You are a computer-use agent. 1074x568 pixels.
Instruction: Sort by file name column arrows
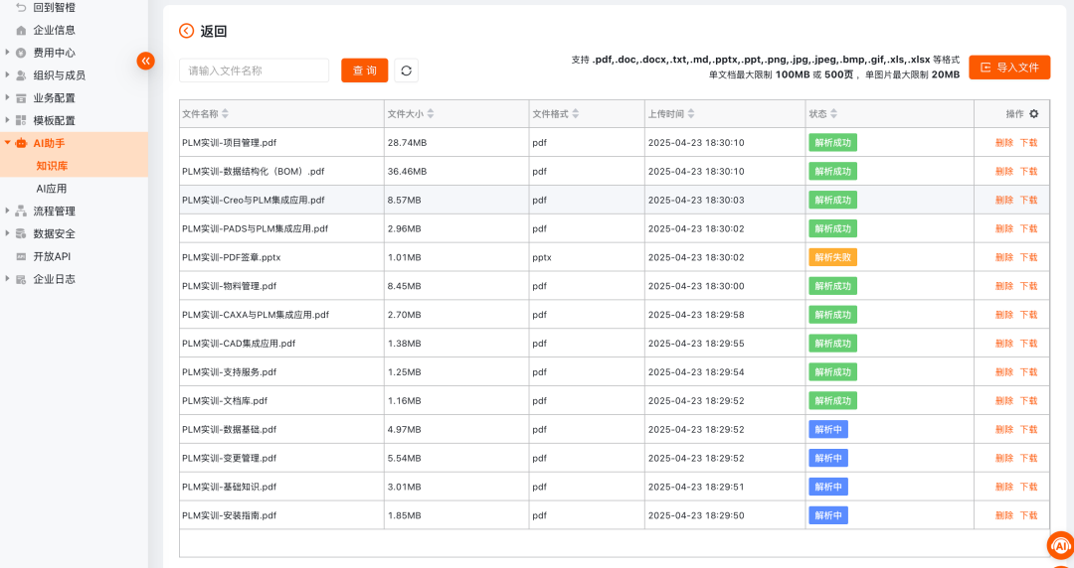coord(225,114)
